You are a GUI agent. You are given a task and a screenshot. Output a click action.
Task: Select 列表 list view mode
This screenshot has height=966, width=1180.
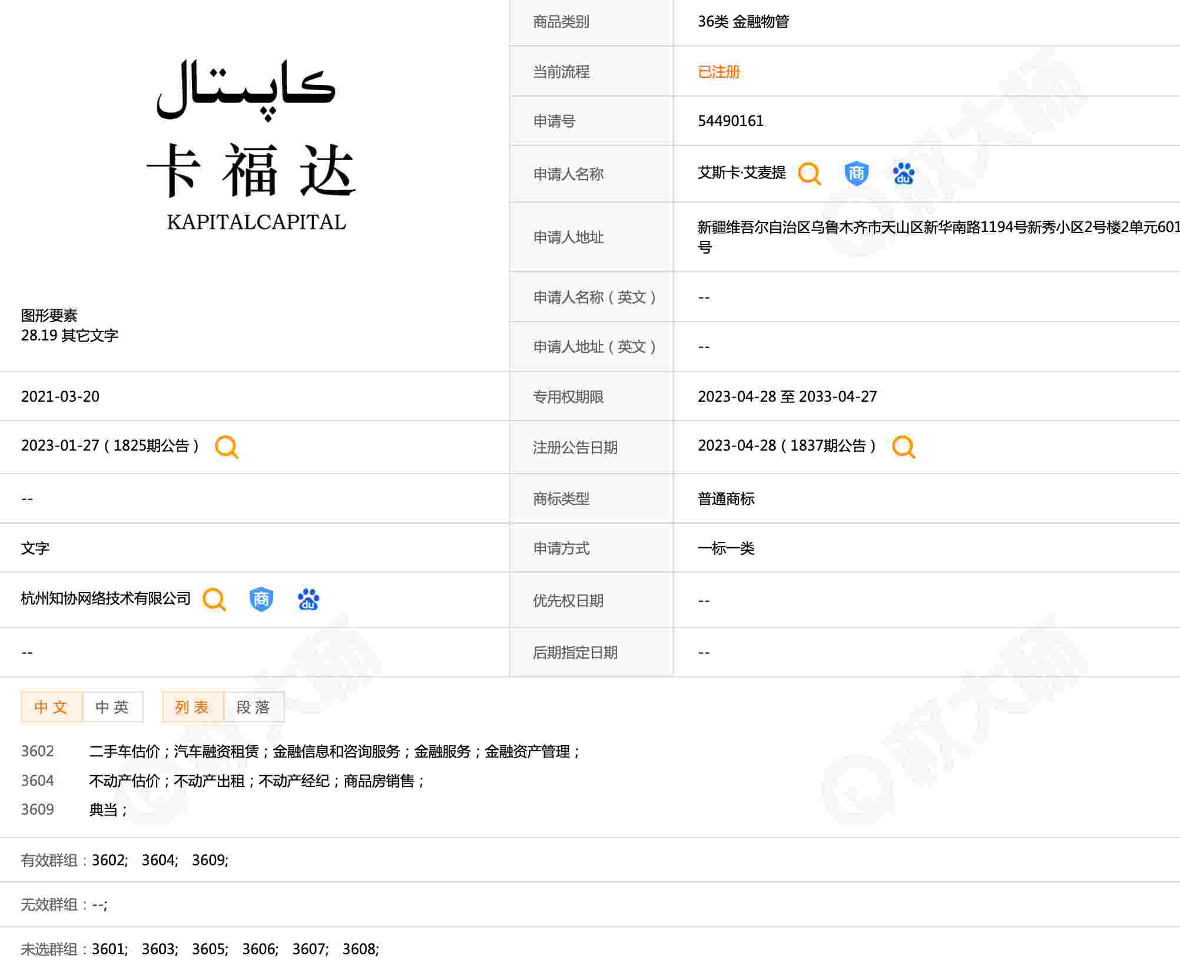pyautogui.click(x=193, y=707)
